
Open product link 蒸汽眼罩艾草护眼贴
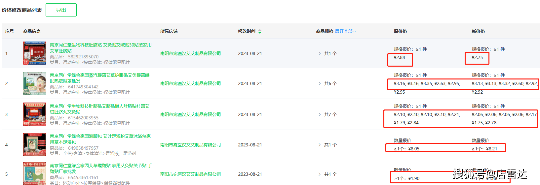click(100, 78)
